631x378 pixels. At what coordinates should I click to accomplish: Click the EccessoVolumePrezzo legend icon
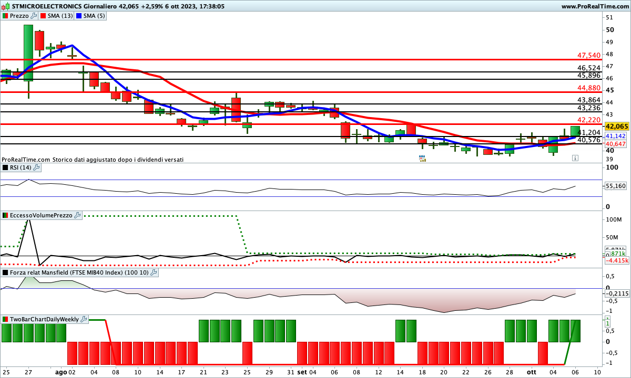5,215
